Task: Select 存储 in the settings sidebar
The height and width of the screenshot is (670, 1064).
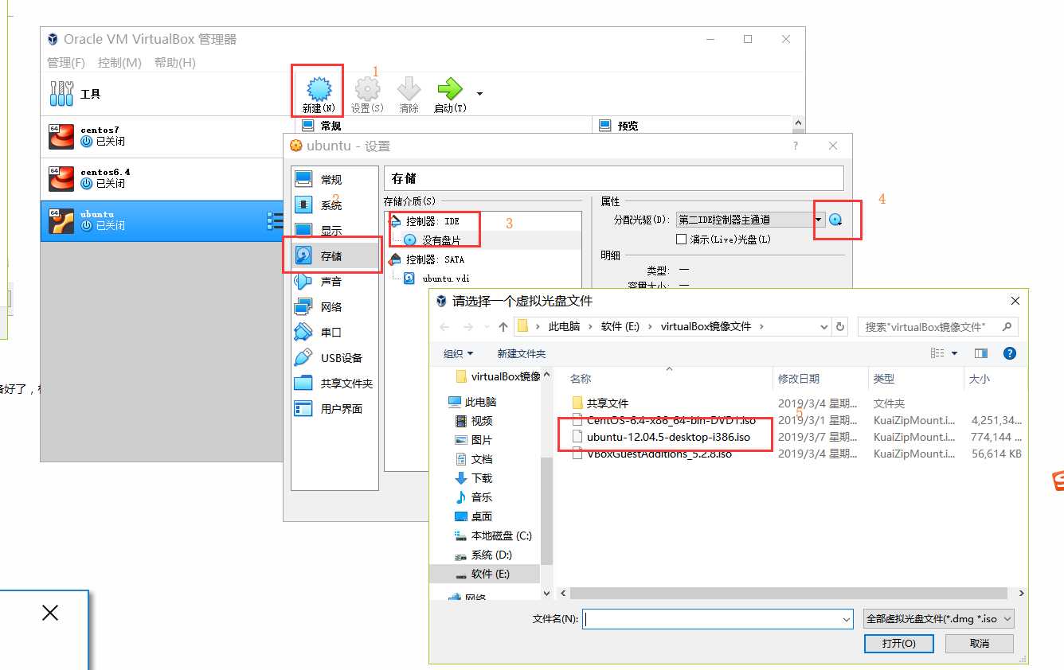Action: [334, 255]
